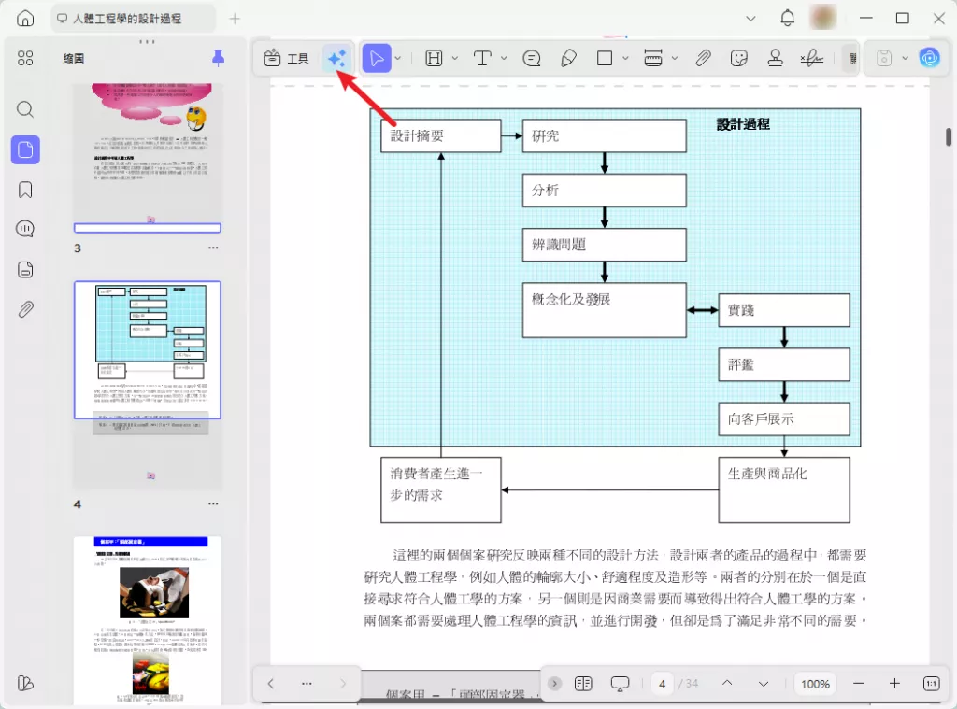Screen dimensions: 957x709
Task: Choose the highlight text tool
Action: point(434,59)
